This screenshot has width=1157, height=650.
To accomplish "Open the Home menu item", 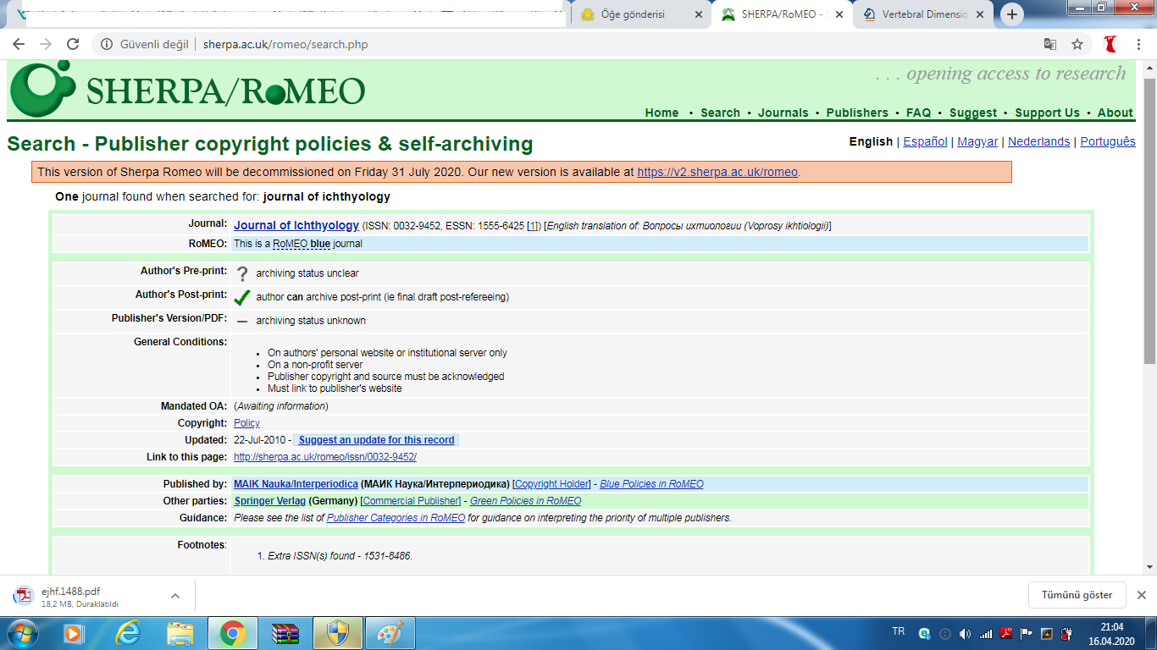I will [662, 113].
